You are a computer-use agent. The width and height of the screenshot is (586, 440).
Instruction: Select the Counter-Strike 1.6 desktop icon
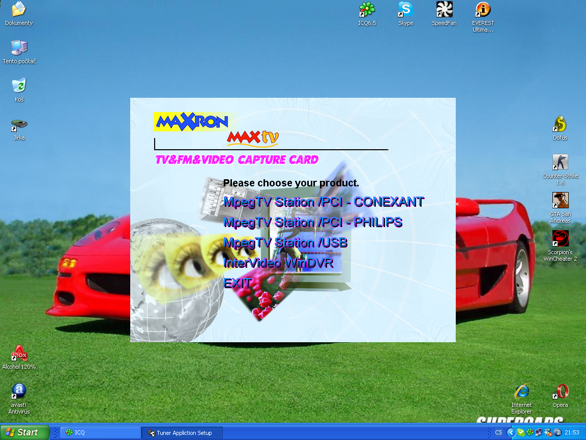click(560, 170)
